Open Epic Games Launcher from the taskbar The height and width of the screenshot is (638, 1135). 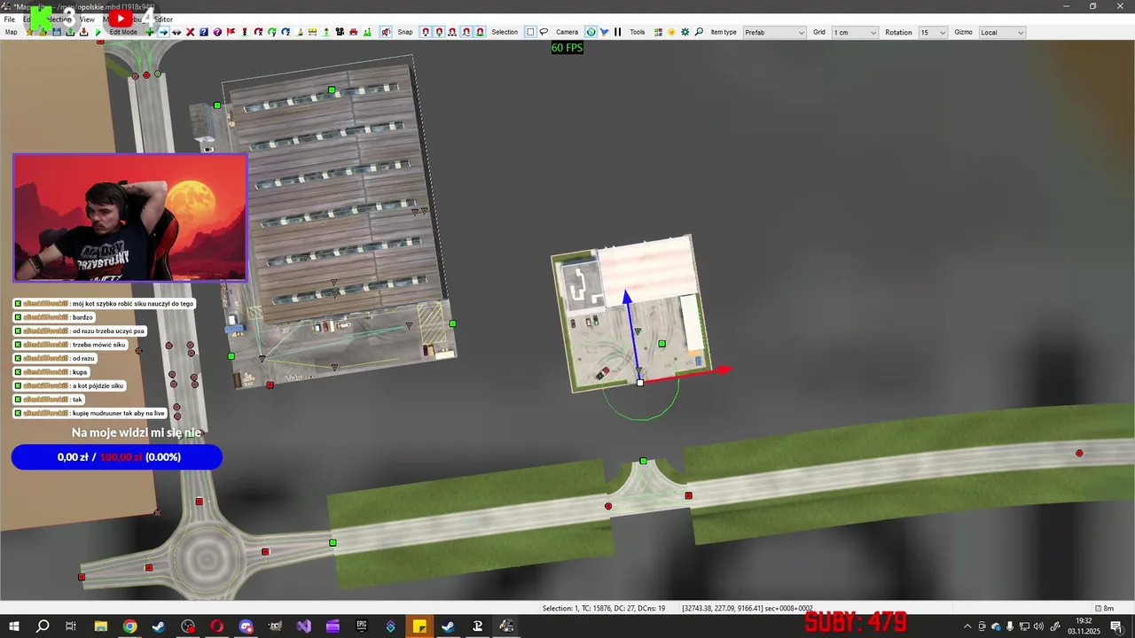(362, 626)
